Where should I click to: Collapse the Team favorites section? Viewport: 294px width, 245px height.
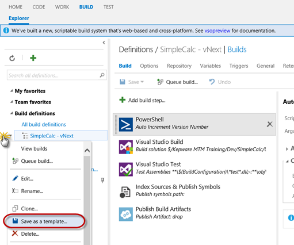click(12, 102)
